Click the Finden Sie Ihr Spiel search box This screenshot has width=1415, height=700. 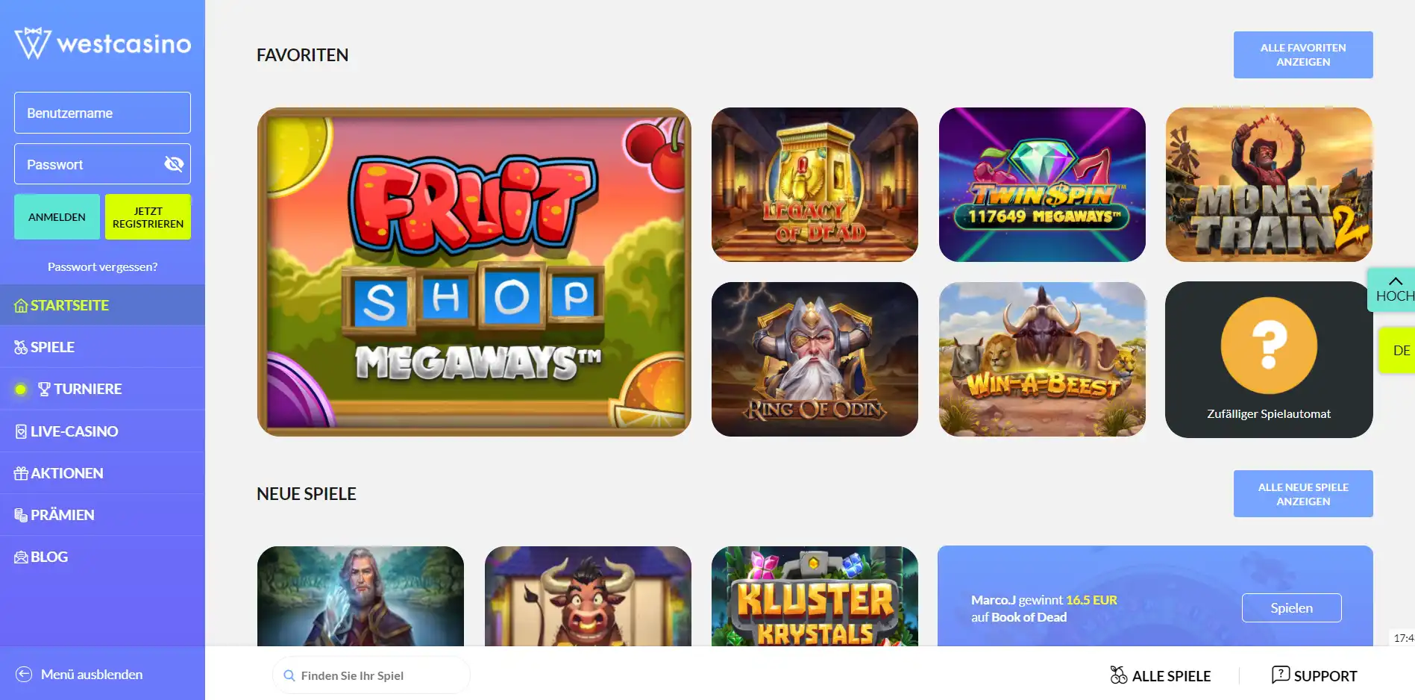point(371,675)
